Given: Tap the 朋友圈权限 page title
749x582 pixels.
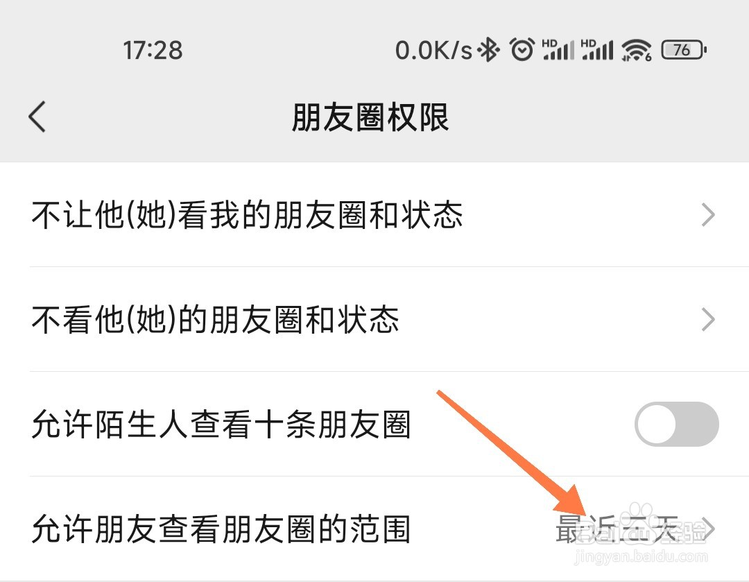Looking at the screenshot, I should [x=370, y=117].
